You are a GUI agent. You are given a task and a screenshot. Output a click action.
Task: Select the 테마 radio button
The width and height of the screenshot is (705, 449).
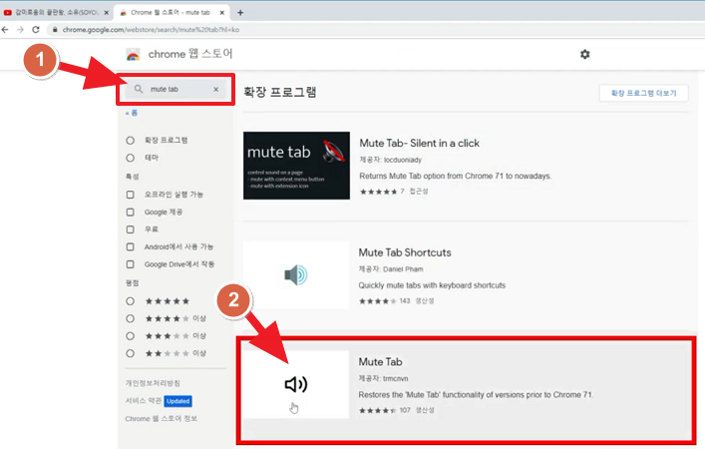pos(130,158)
